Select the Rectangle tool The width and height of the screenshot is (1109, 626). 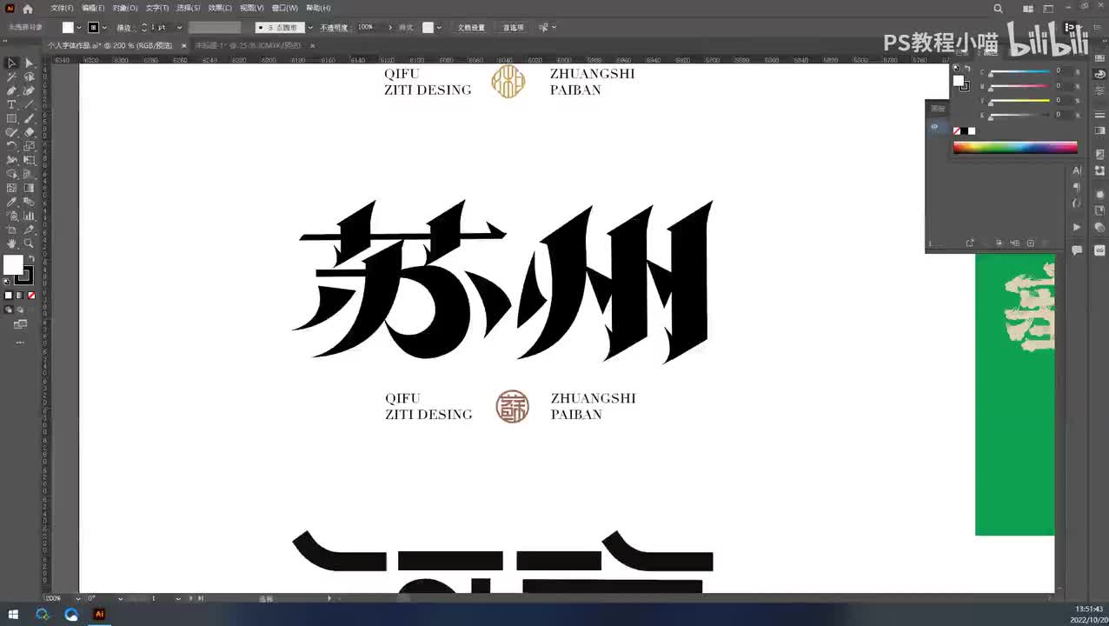tap(11, 118)
